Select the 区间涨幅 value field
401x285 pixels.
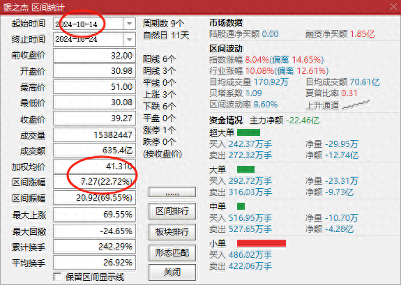pyautogui.click(x=94, y=182)
